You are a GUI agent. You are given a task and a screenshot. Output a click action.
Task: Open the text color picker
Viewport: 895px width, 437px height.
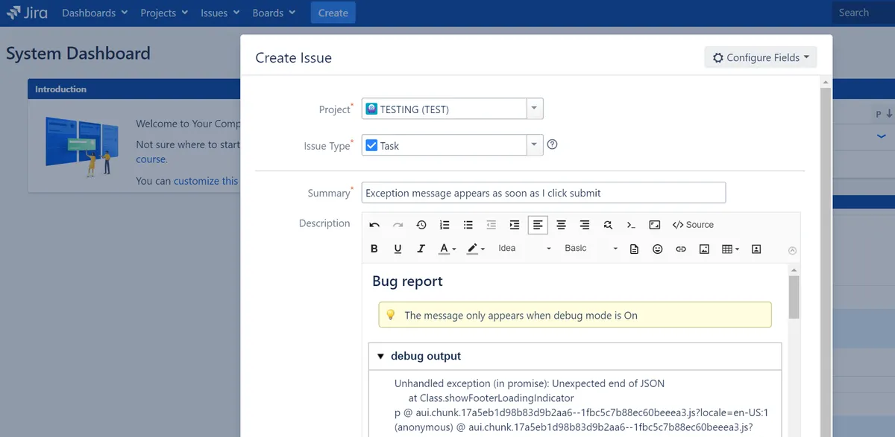click(447, 249)
